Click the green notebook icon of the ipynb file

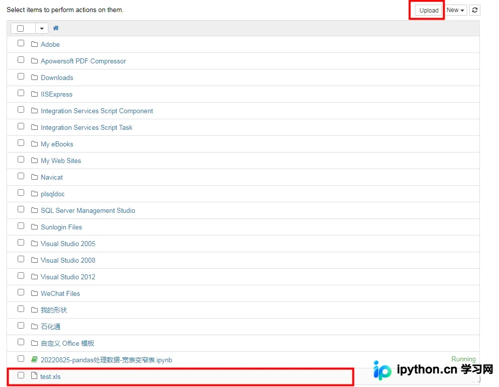[34, 359]
